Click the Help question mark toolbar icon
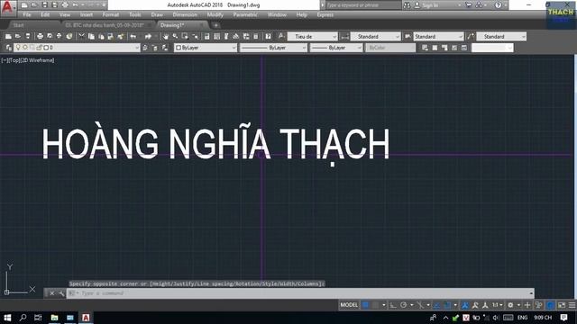Image resolution: width=577 pixels, height=324 pixels. click(x=269, y=36)
